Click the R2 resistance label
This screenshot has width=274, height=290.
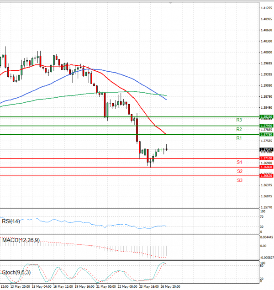pos(239,129)
